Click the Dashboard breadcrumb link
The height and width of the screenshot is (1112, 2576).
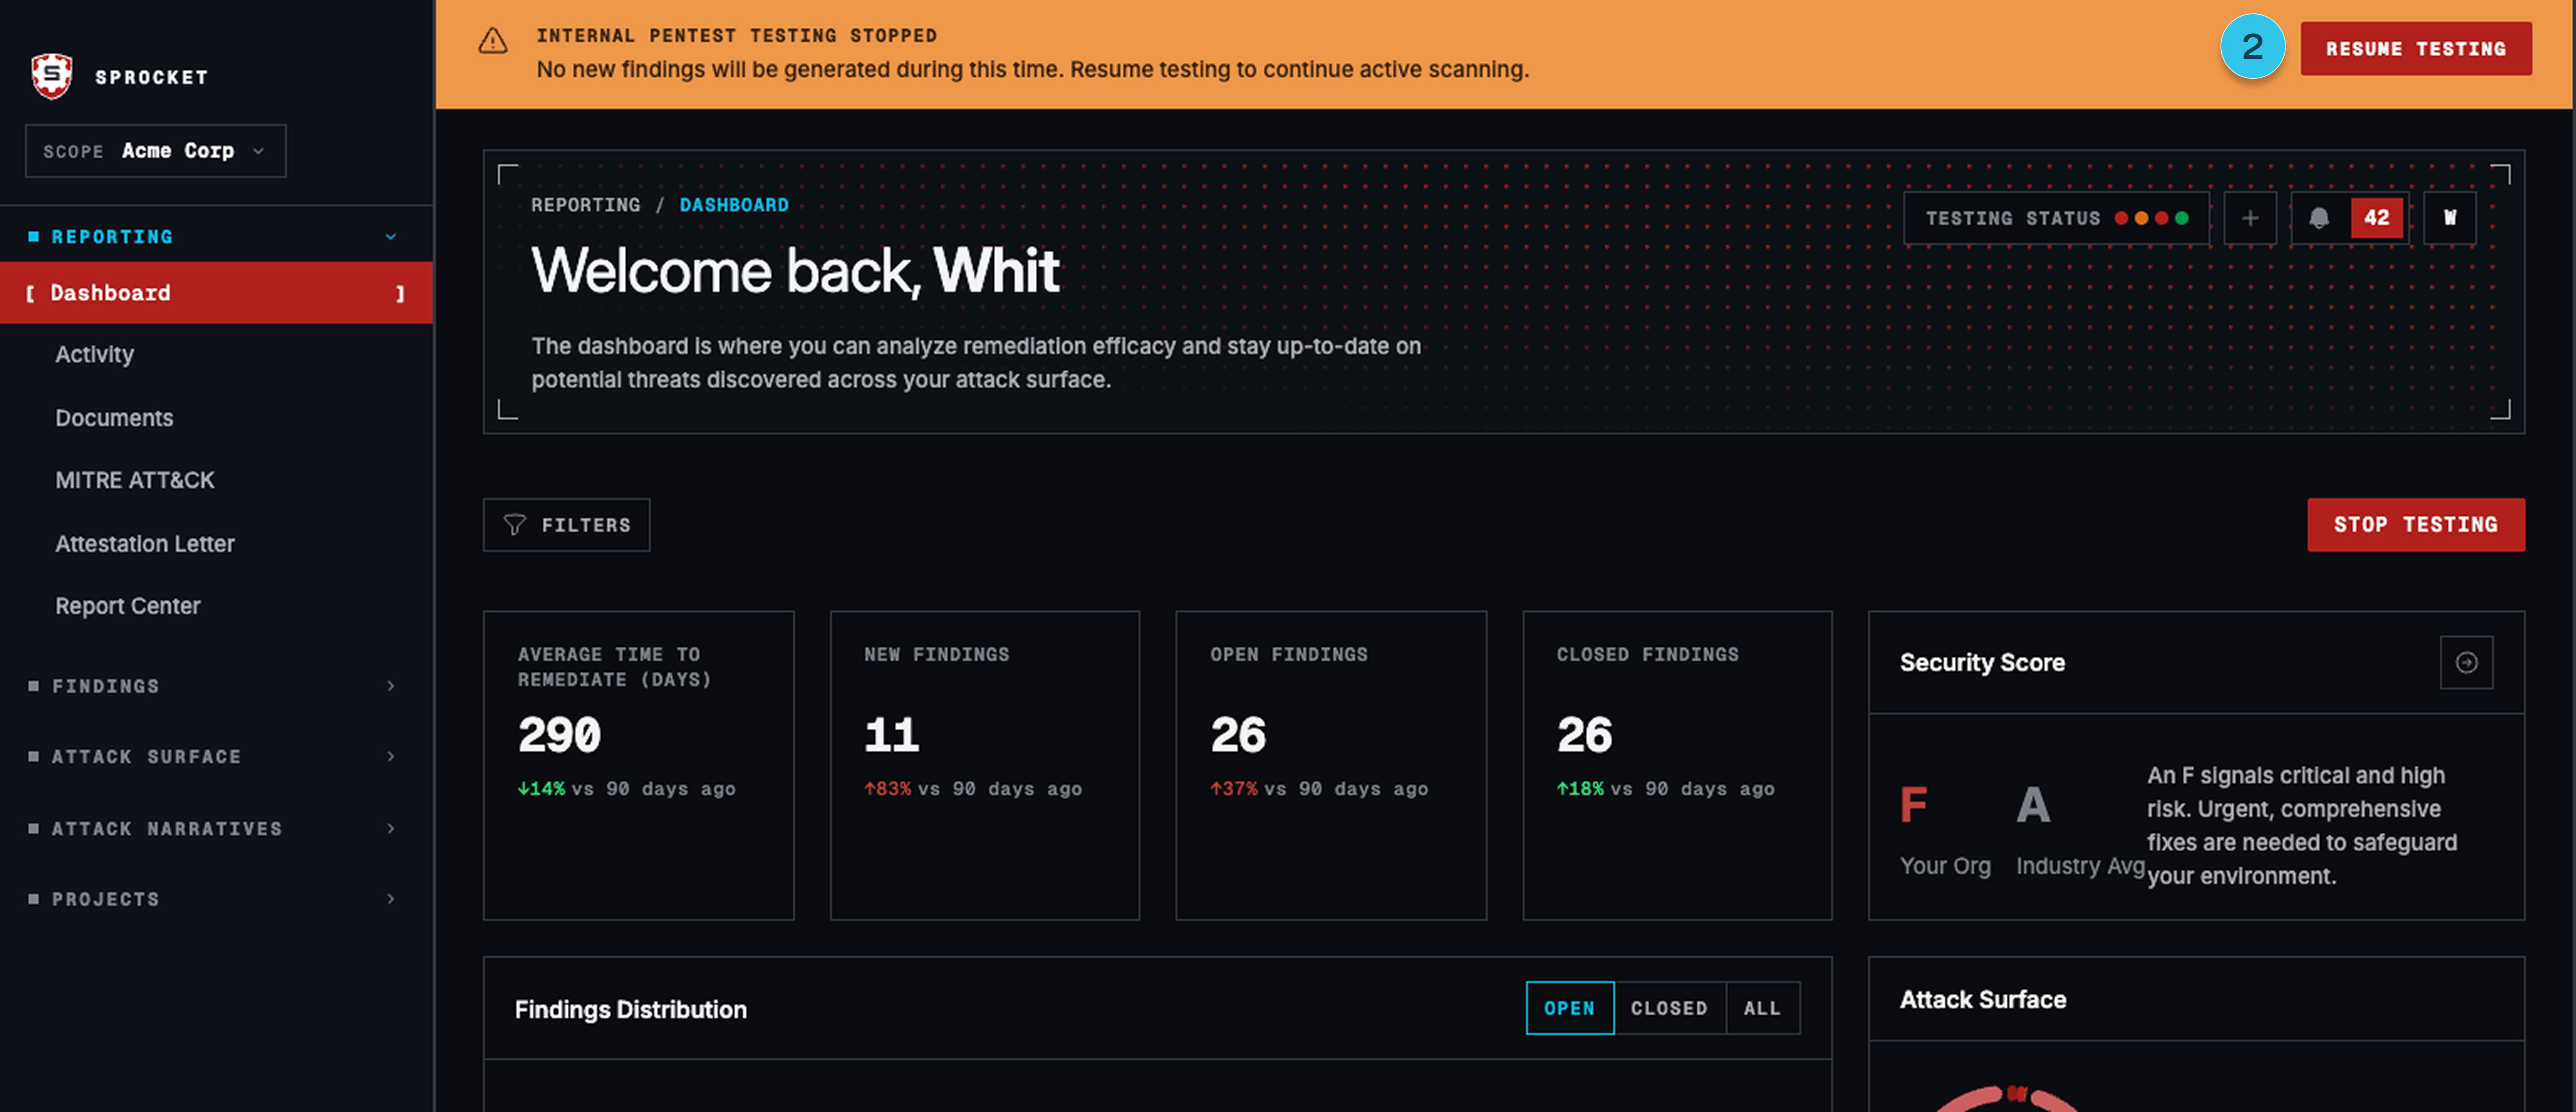734,205
